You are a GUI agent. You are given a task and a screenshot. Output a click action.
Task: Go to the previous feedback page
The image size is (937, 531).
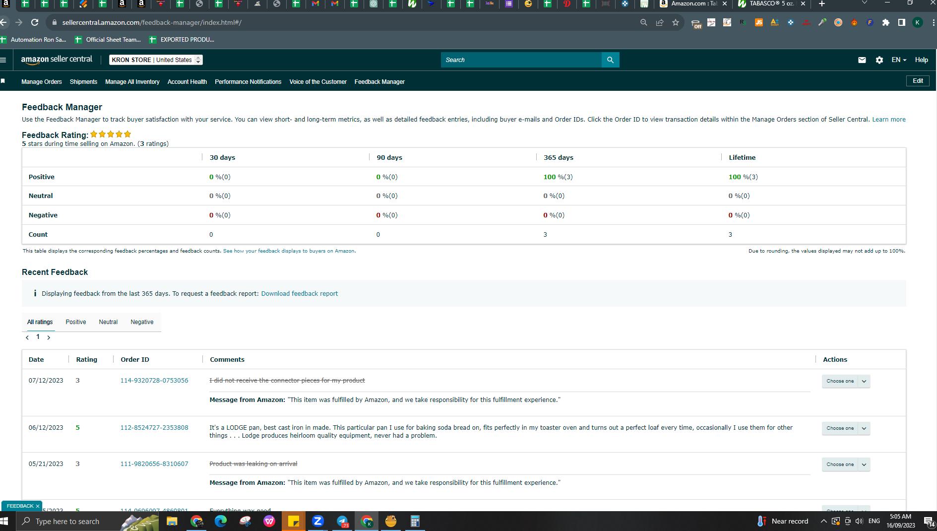(x=27, y=337)
